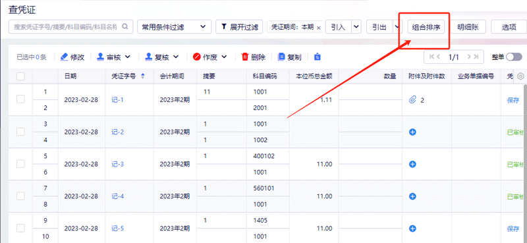
Task: Remove the 凭证期间：本期 filter tag
Action: coord(319,28)
